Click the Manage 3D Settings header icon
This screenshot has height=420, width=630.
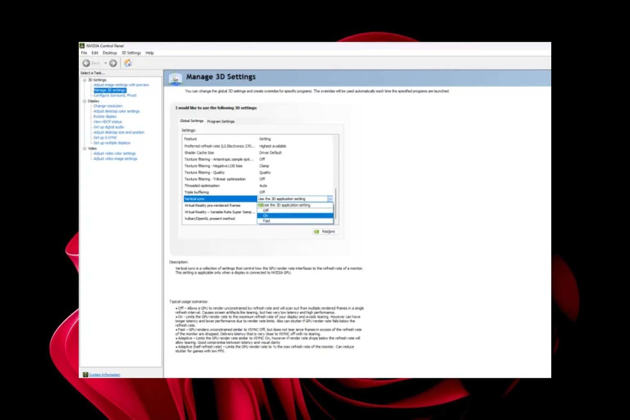pos(175,78)
